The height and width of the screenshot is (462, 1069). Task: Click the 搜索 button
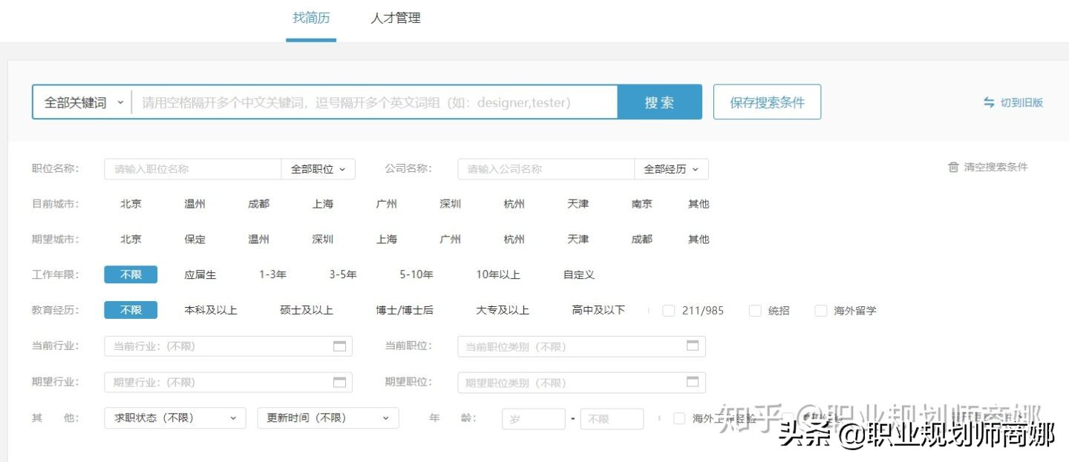pyautogui.click(x=659, y=102)
